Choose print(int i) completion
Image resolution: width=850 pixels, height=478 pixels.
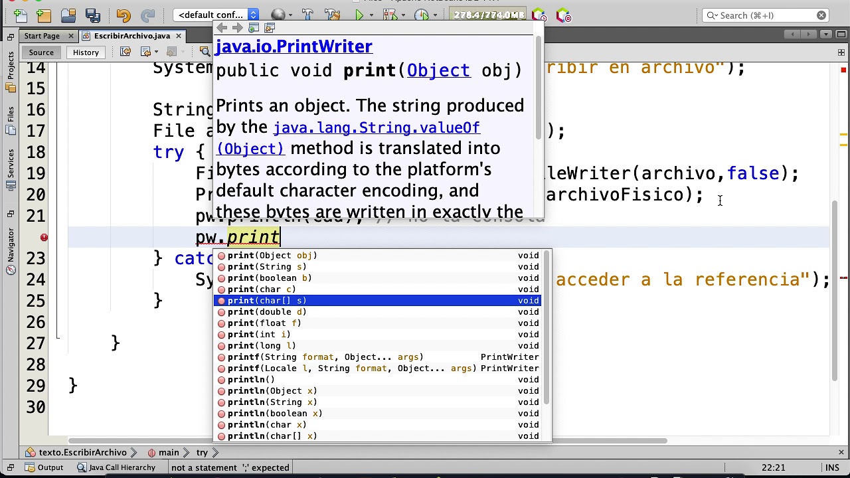pos(377,335)
